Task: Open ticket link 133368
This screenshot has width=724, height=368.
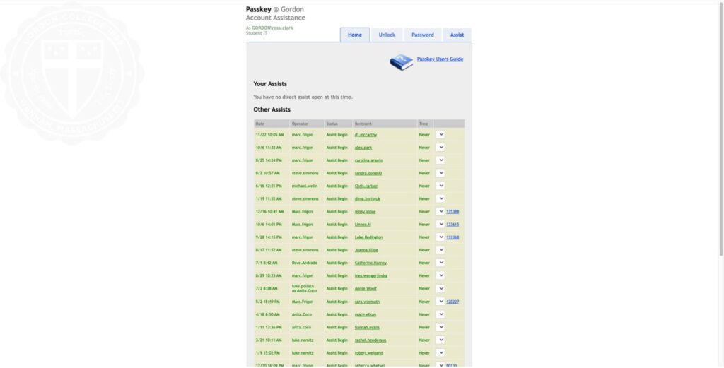Action: coord(452,237)
